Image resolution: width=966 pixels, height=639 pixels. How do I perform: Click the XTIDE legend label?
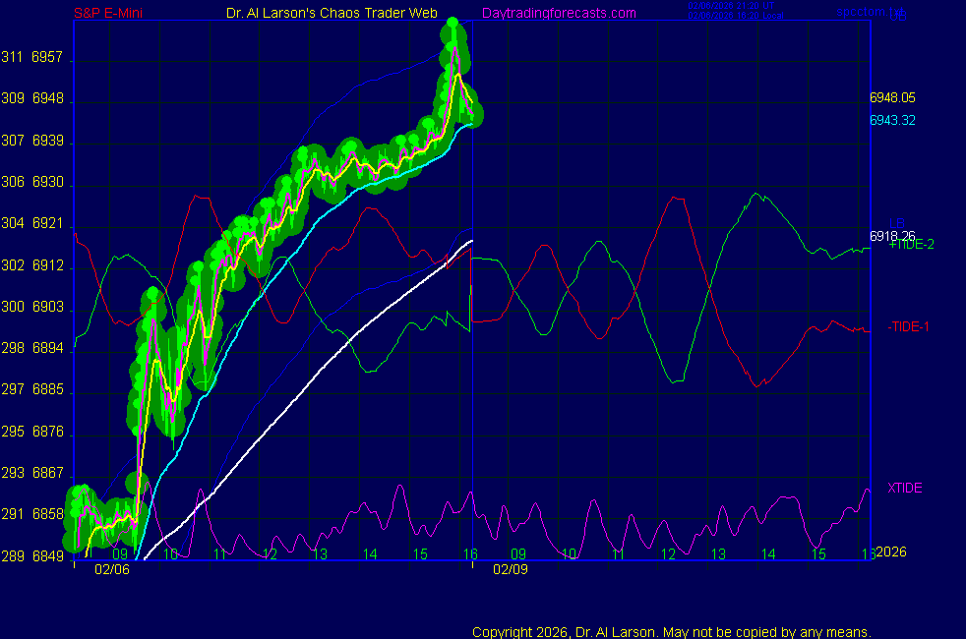pyautogui.click(x=904, y=488)
